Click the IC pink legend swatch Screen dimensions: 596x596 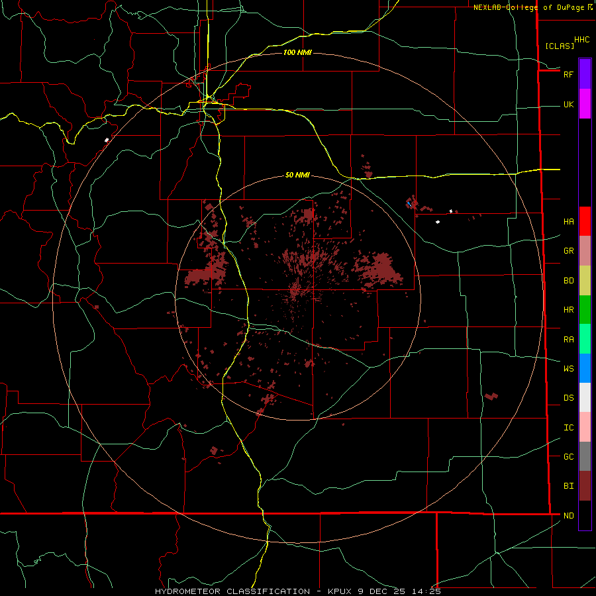(x=585, y=427)
